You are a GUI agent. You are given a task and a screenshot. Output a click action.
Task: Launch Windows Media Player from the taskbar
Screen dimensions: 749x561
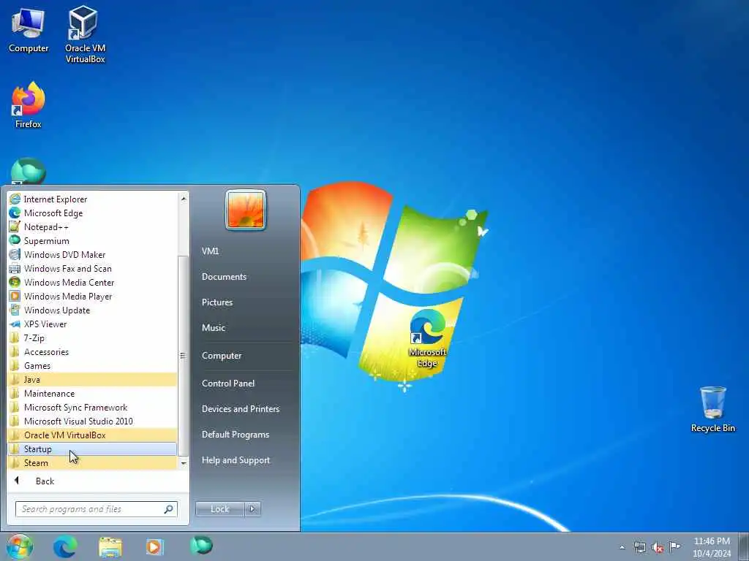click(155, 546)
